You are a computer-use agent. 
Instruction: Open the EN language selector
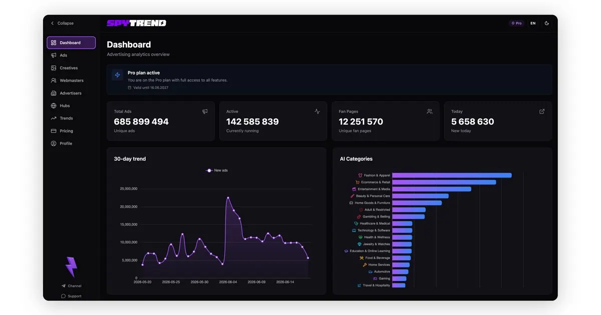(533, 23)
